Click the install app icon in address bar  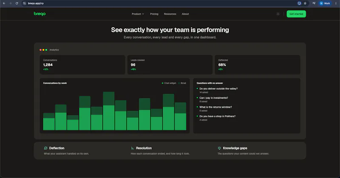coord(299,3)
